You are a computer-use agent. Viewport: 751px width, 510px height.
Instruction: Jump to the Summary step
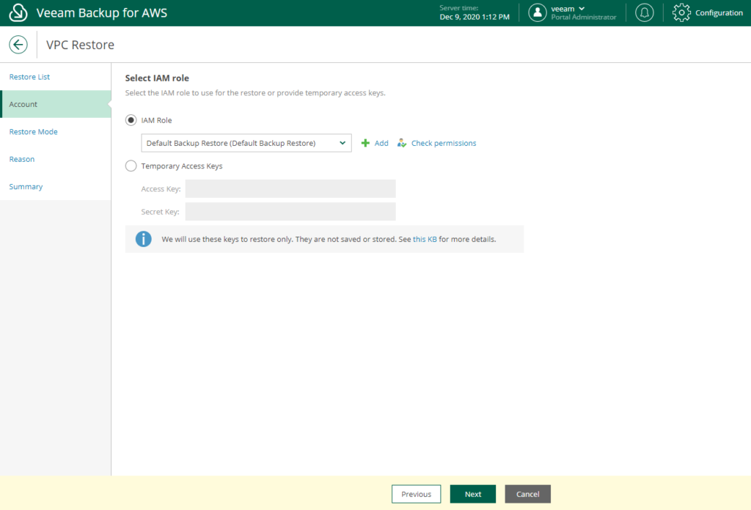[x=26, y=187]
